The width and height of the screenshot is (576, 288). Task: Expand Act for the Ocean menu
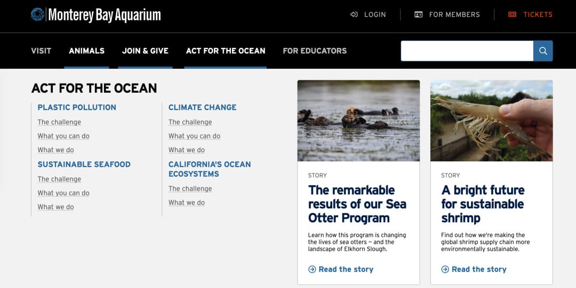pos(226,51)
